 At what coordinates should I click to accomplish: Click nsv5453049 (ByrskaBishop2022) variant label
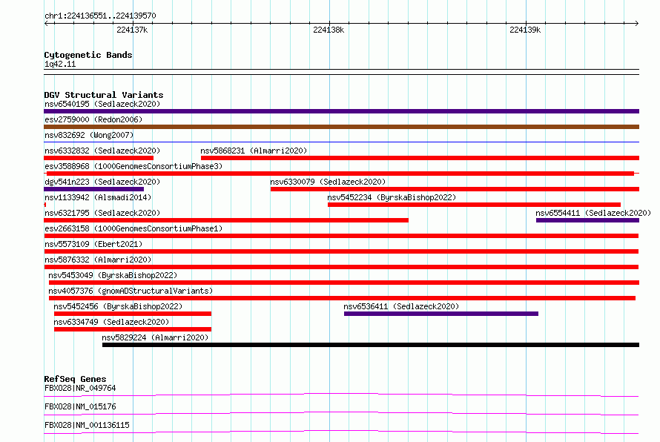(113, 275)
